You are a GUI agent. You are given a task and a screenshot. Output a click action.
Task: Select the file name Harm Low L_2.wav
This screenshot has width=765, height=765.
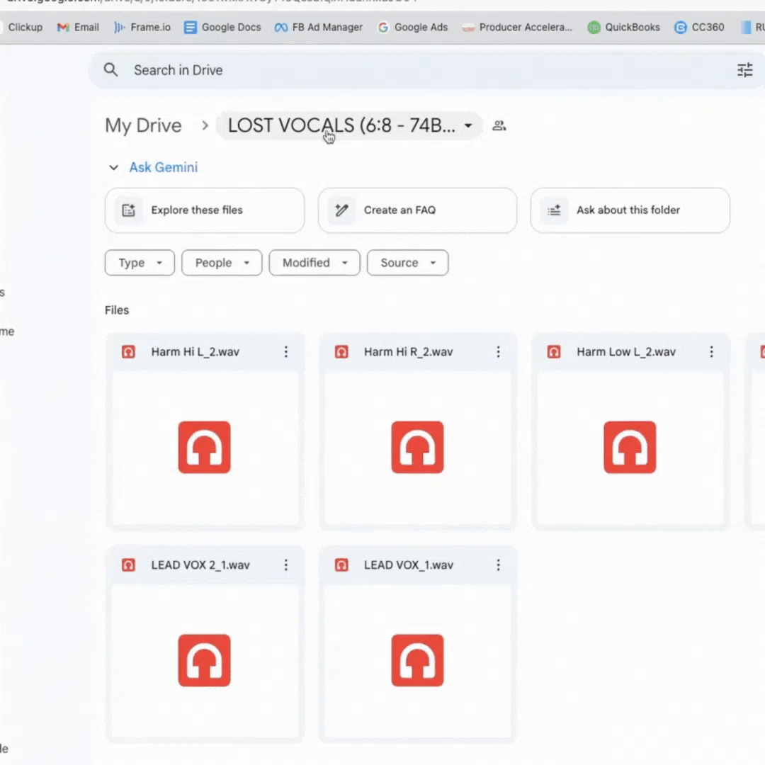pos(626,352)
